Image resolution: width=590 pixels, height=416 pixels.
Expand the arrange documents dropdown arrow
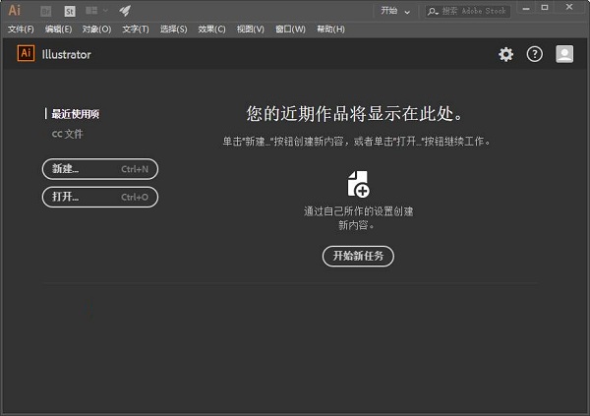[105, 11]
